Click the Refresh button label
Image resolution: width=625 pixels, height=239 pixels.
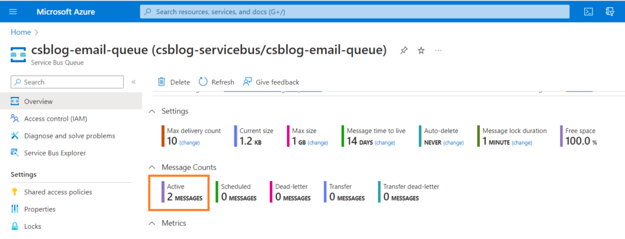223,82
